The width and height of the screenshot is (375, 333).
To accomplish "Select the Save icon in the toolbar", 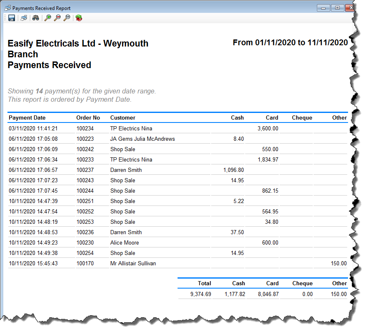I will point(11,18).
